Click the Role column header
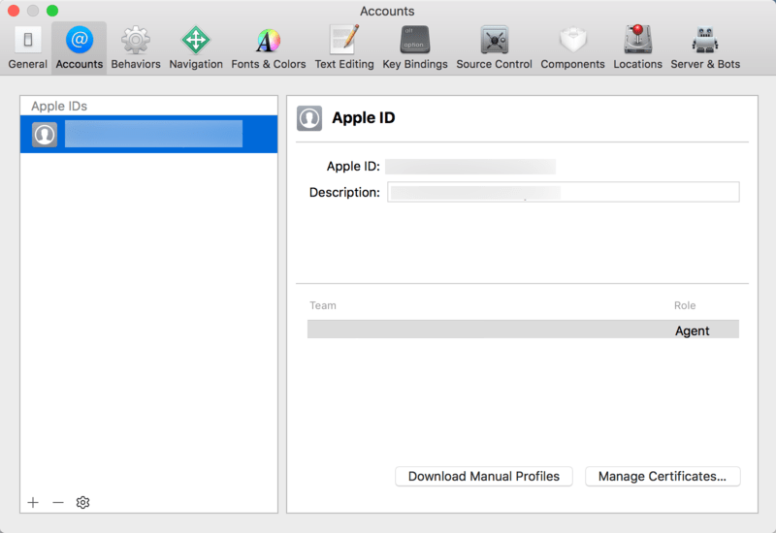 [685, 305]
